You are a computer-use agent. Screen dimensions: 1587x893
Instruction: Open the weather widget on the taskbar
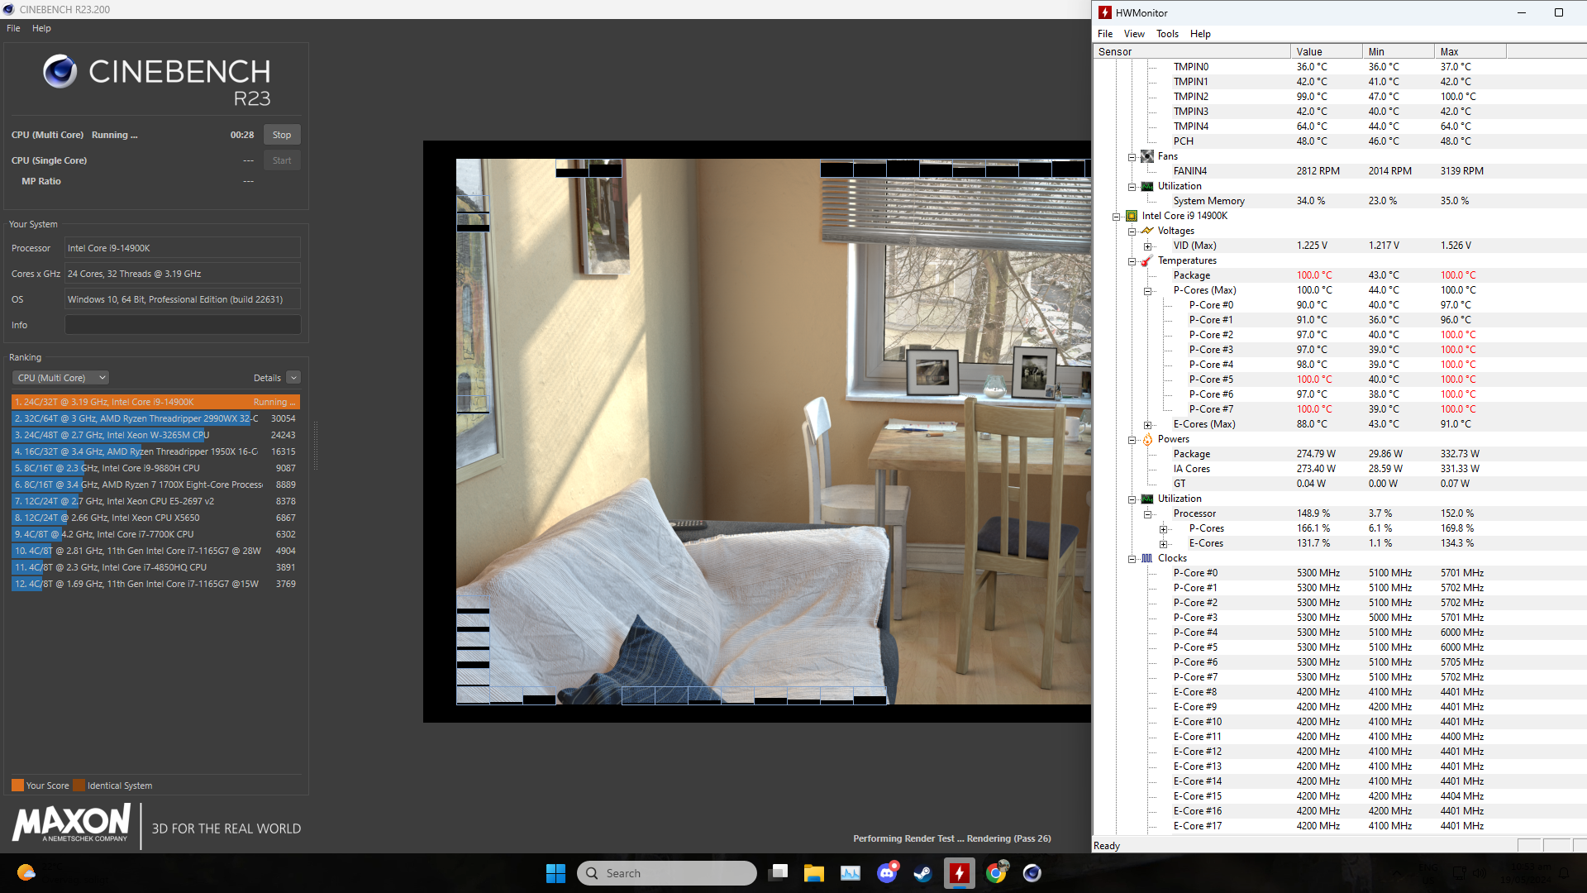point(26,873)
